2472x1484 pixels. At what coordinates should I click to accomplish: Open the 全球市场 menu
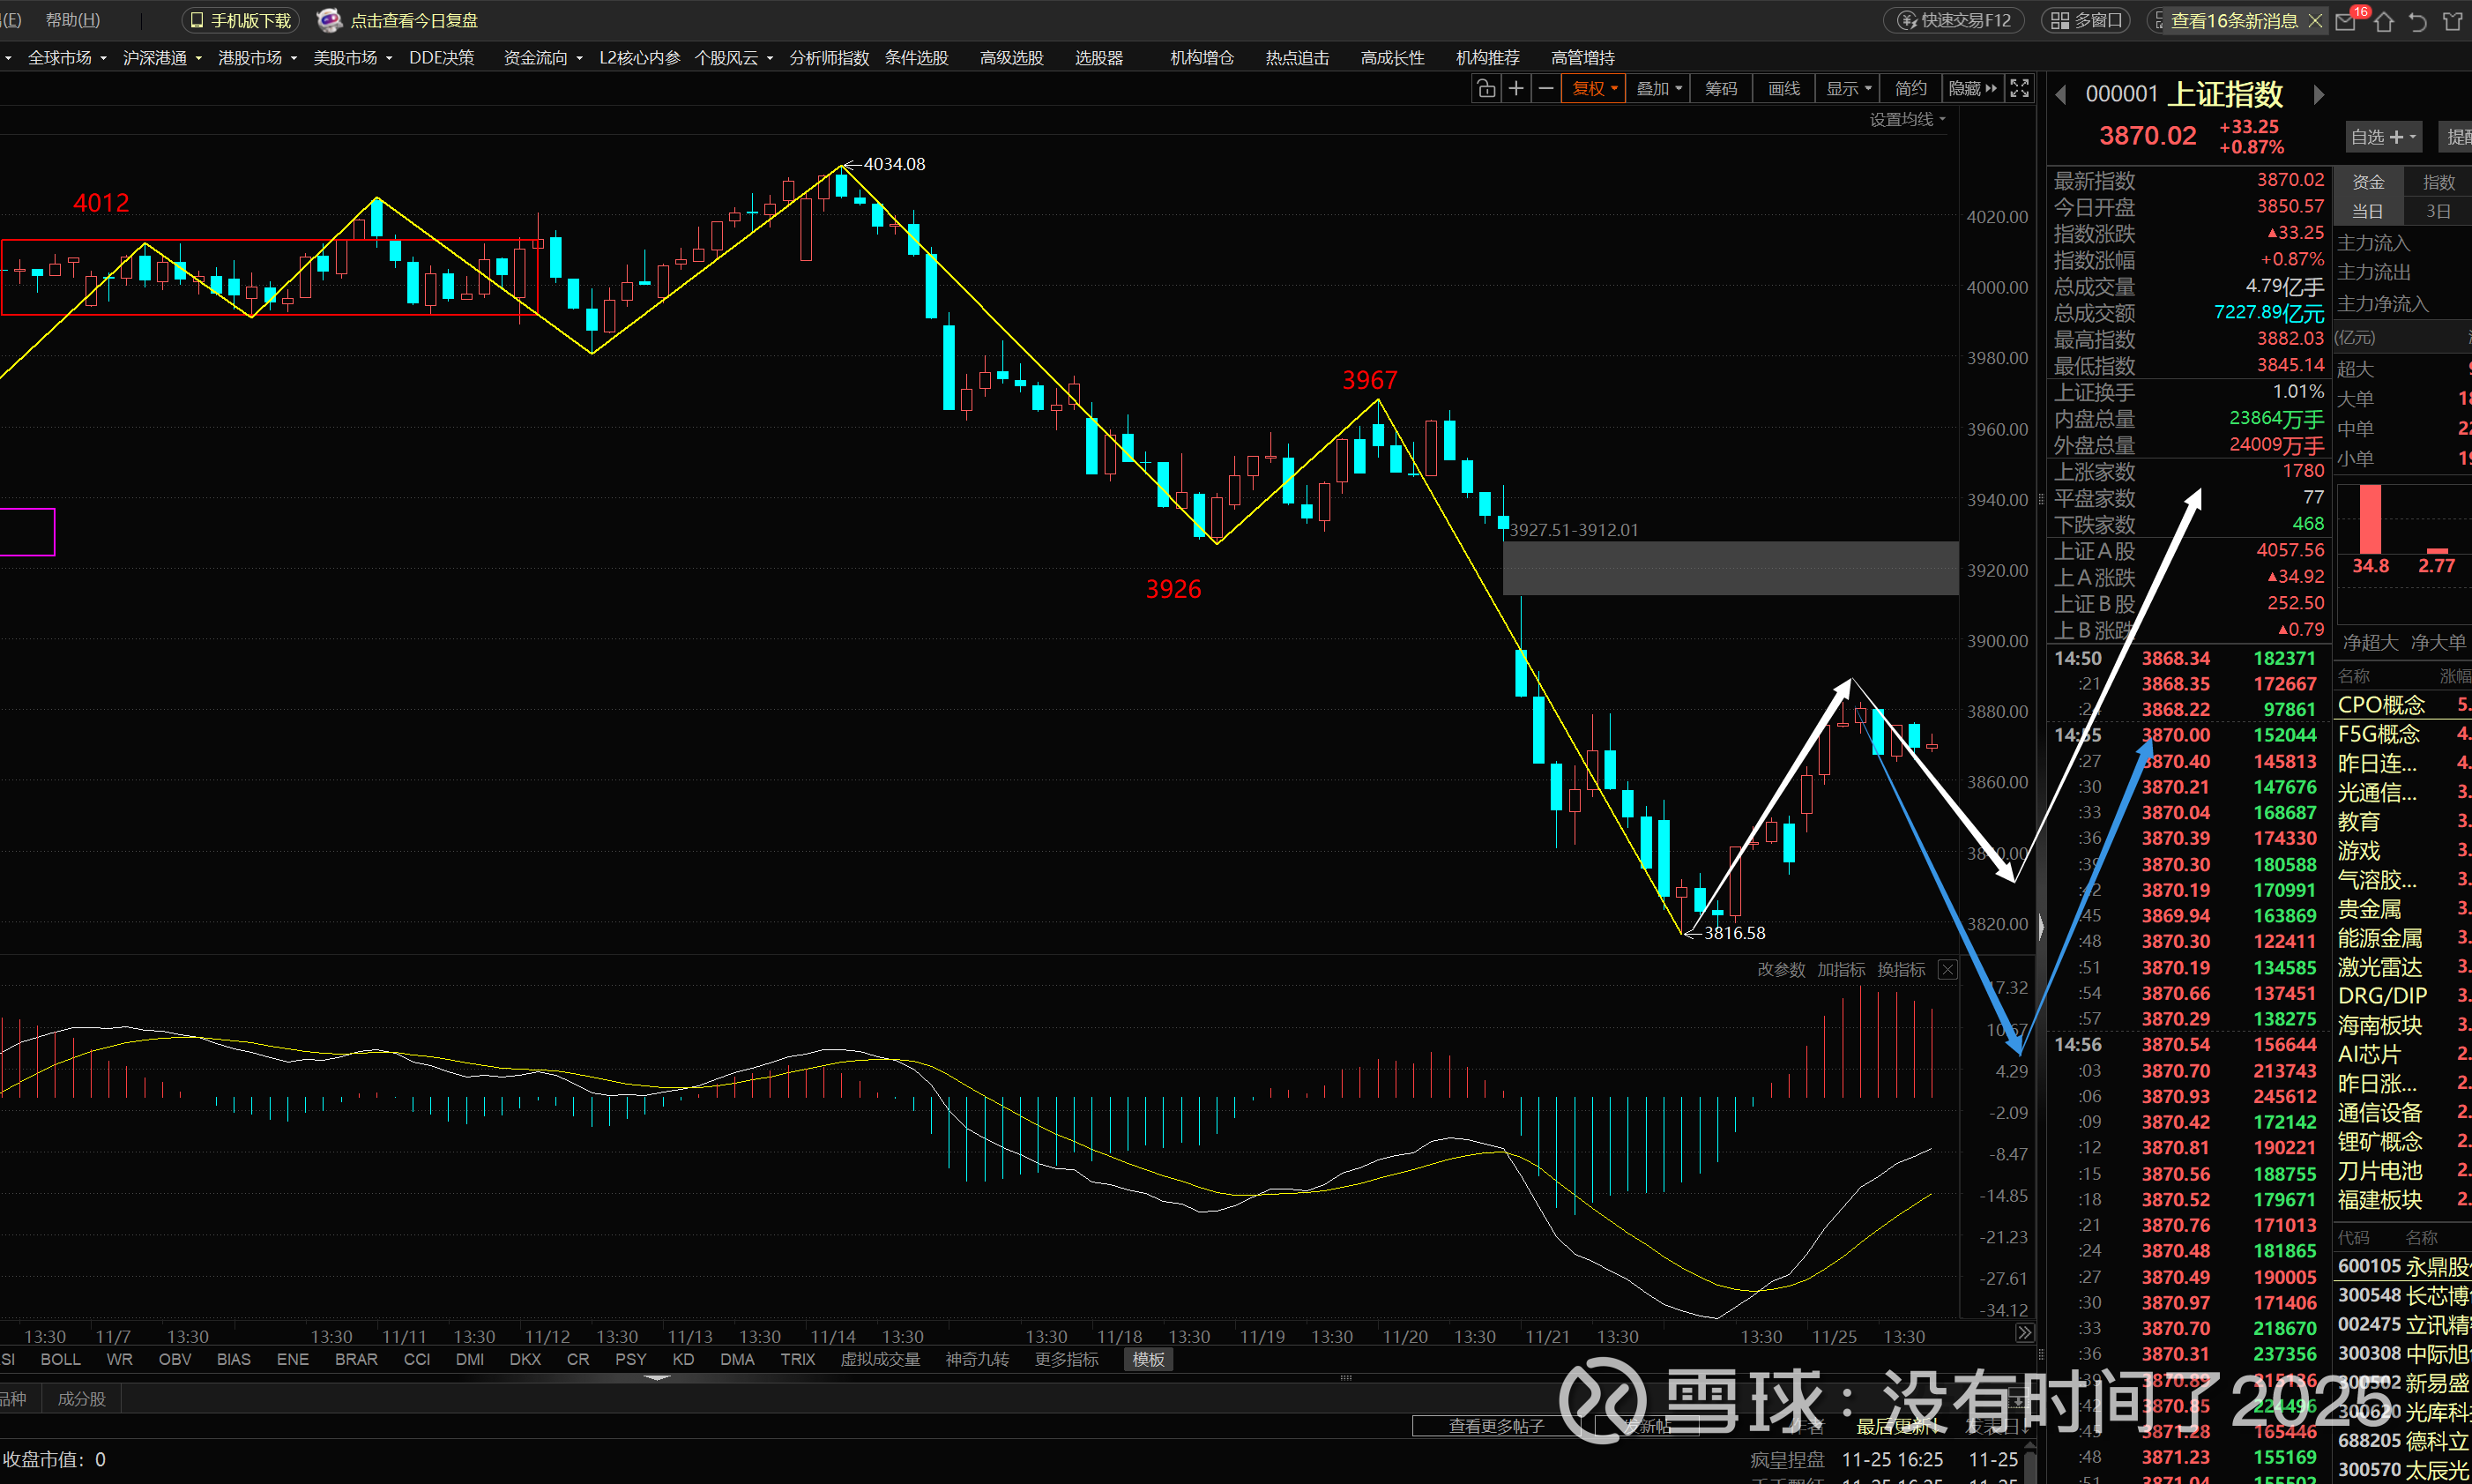[x=66, y=58]
